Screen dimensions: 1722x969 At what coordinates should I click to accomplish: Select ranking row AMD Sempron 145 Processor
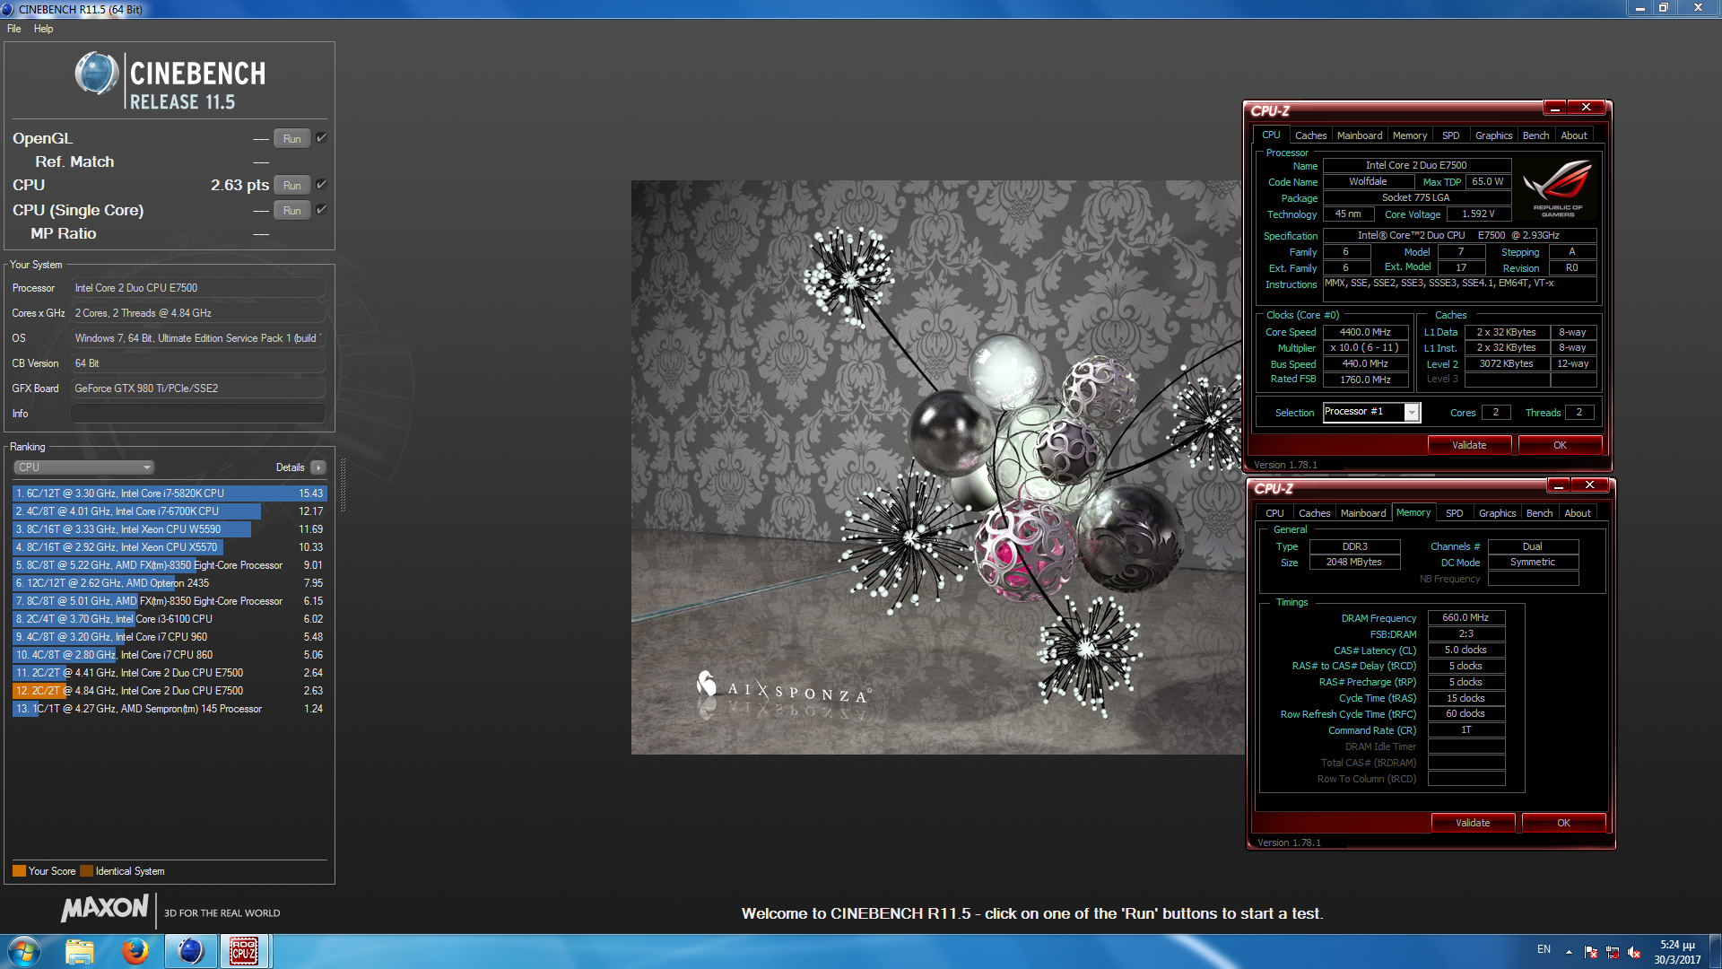[169, 709]
